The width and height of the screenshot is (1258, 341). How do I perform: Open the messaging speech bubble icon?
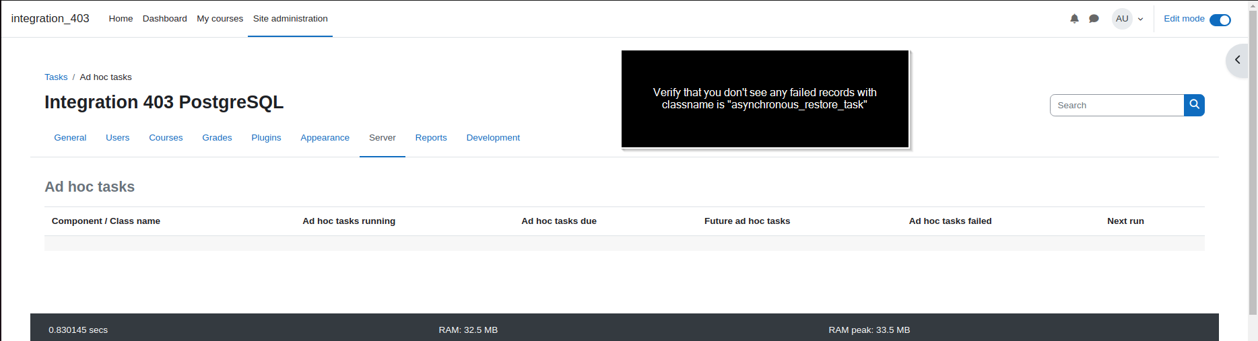pyautogui.click(x=1094, y=19)
